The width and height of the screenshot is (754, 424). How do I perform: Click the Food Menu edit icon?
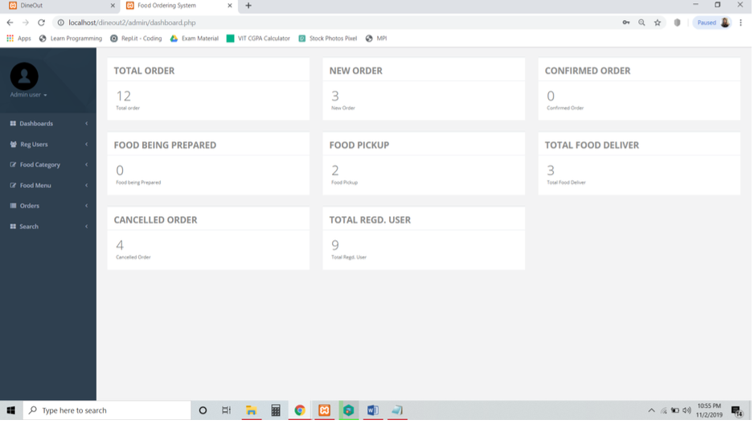coord(13,185)
